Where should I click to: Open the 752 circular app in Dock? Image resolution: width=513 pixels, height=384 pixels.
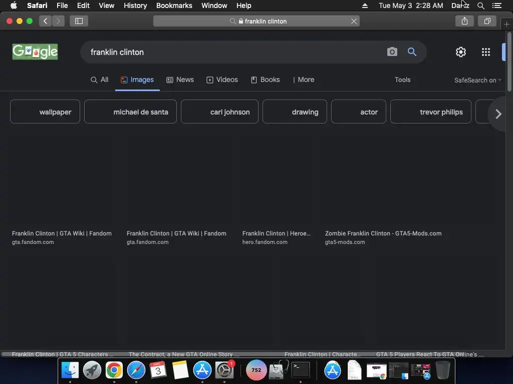click(x=256, y=370)
